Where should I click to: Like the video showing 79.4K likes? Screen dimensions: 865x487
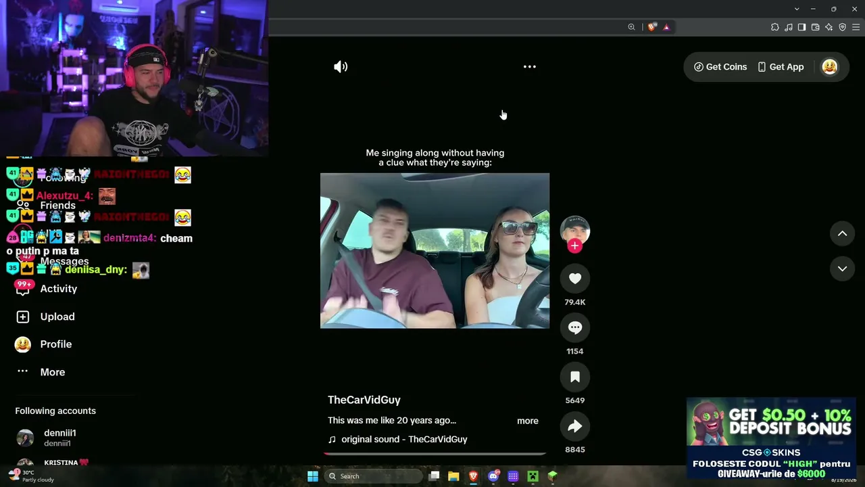[575, 279]
